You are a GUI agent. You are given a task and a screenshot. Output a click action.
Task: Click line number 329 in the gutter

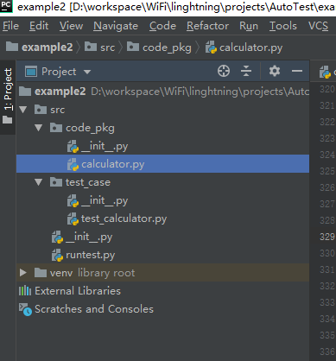pyautogui.click(x=327, y=237)
